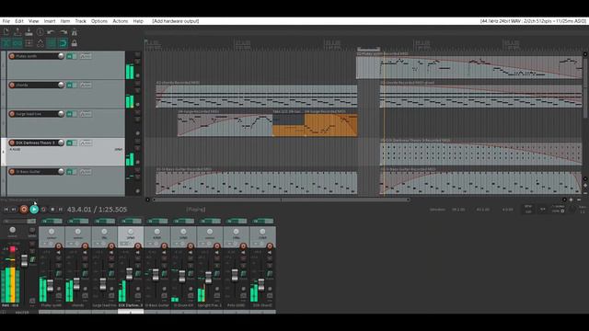Click the transport Record button
This screenshot has width=589, height=331.
[24, 210]
